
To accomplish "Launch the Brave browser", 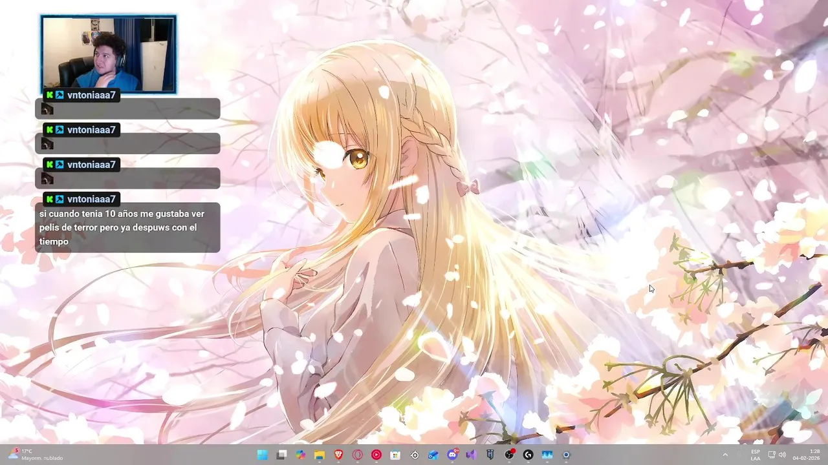I will (x=338, y=455).
